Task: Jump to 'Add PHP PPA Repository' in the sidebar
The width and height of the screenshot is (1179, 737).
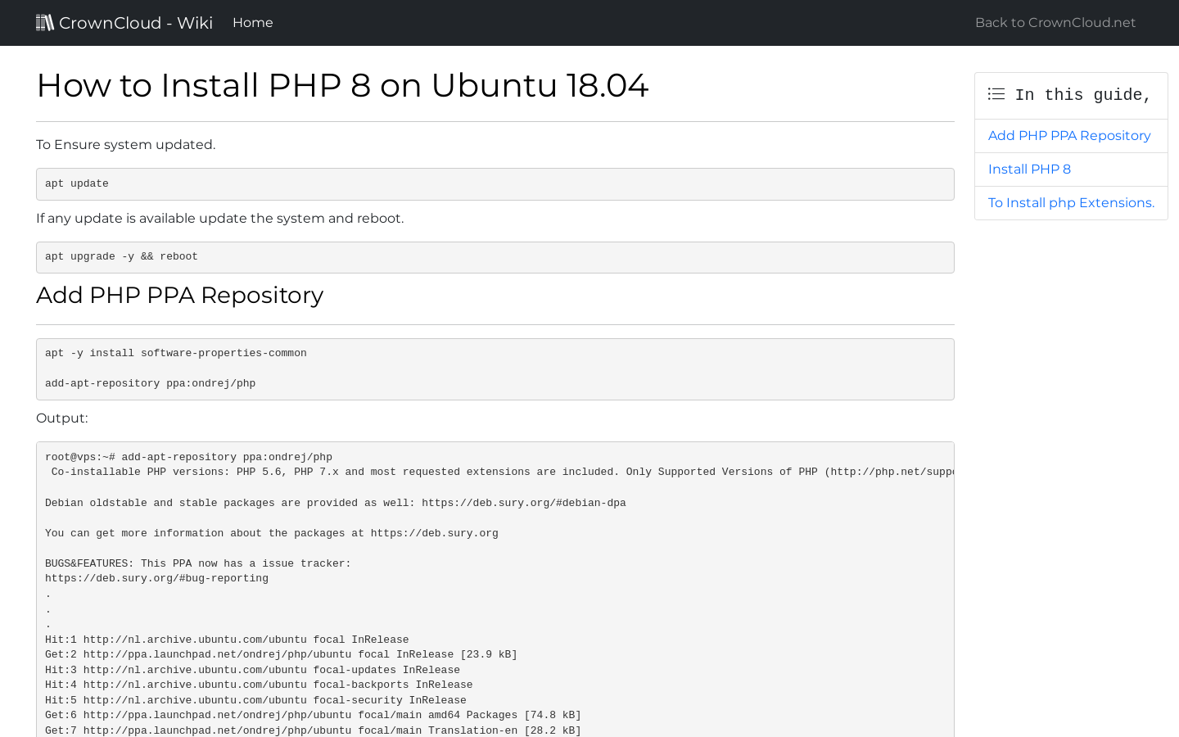Action: tap(1068, 136)
